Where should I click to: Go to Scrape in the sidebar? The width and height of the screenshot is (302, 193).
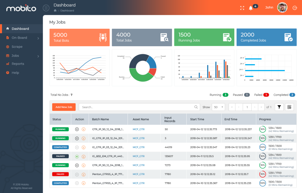[17, 47]
